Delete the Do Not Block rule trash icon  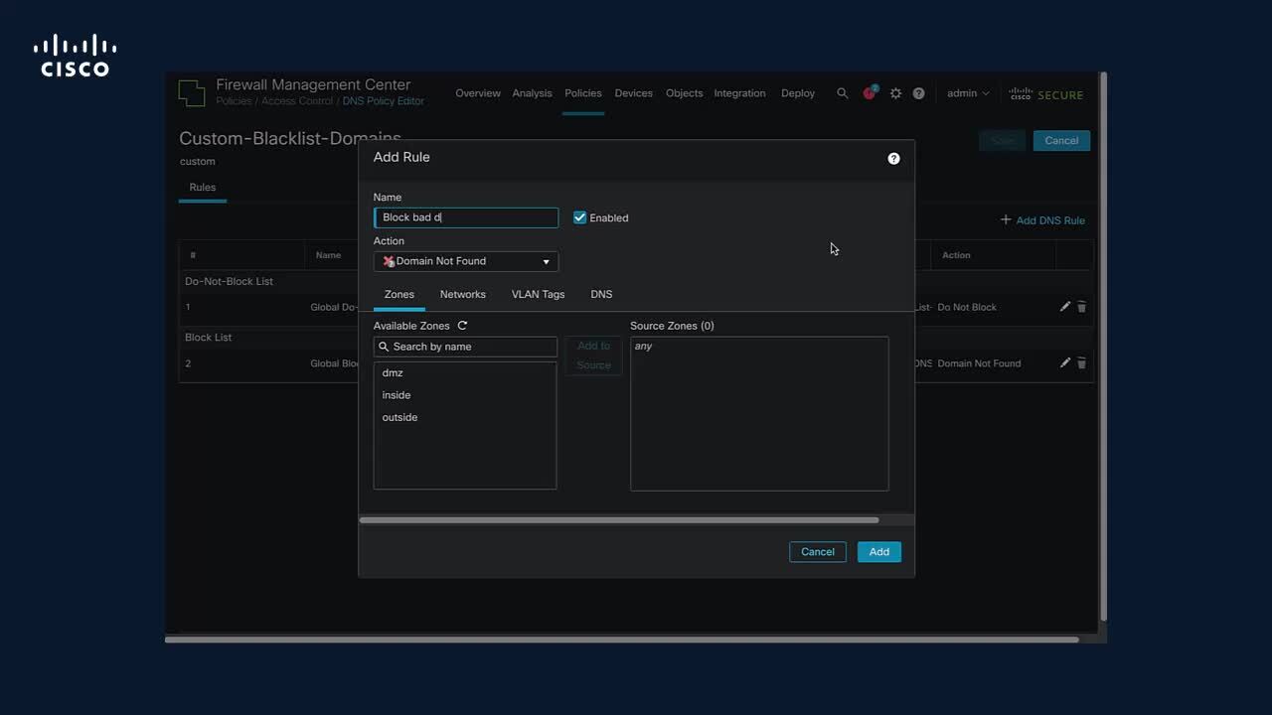pos(1082,307)
